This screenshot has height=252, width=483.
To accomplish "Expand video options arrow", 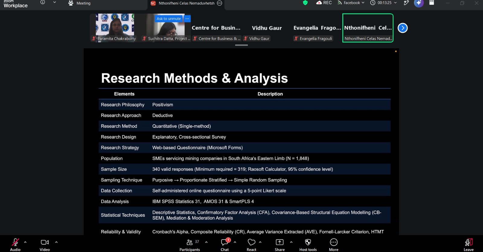I will pyautogui.click(x=56, y=242).
